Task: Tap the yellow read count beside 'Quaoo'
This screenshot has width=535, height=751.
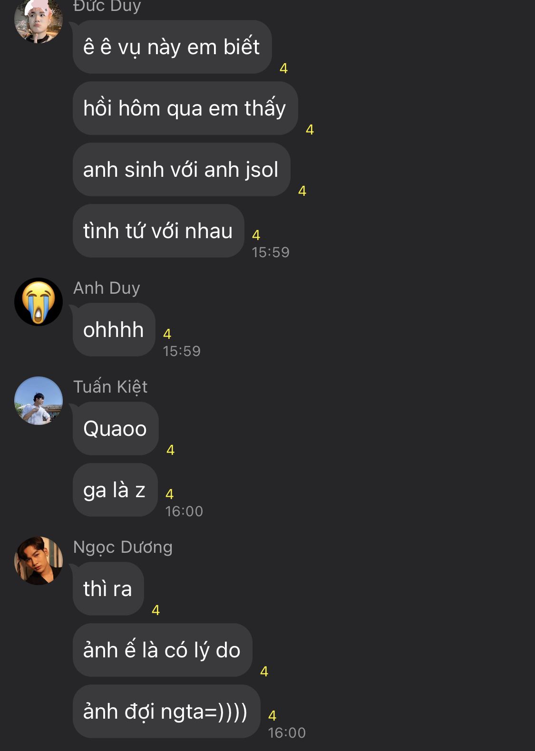Action: (170, 450)
